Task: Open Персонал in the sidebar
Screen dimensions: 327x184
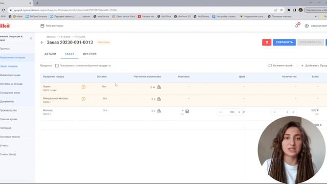Action: tap(6, 128)
